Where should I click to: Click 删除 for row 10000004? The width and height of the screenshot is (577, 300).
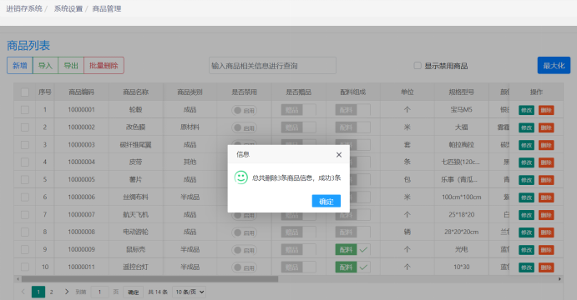point(546,162)
